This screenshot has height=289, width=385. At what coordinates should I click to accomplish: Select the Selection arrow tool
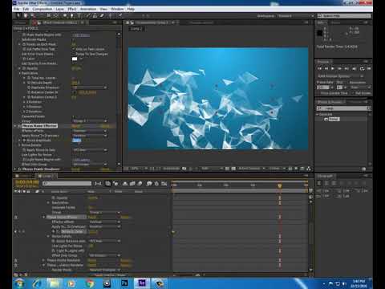18,16
